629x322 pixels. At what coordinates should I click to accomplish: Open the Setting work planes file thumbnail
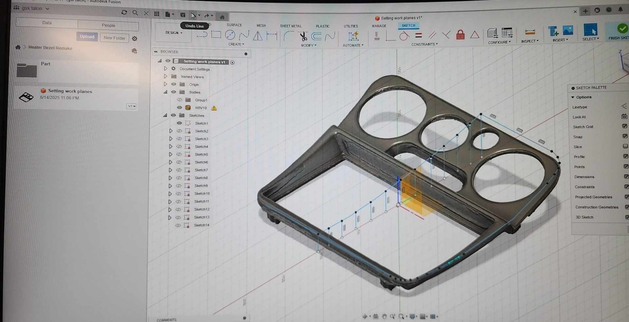click(x=26, y=97)
